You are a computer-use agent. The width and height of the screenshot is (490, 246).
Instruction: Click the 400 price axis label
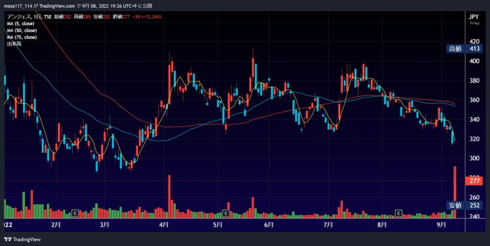(474, 61)
